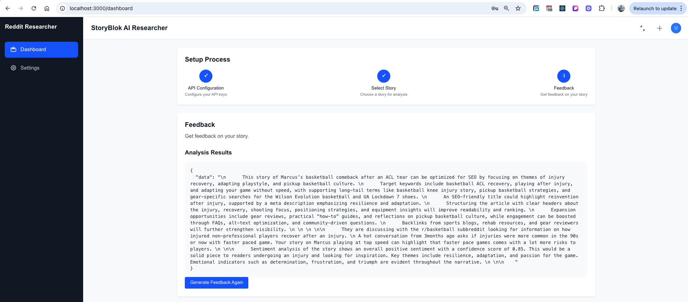Open the Extensions puzzle menu

point(602,8)
